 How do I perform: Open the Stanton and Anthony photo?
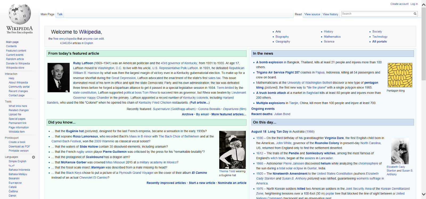coord(400,151)
